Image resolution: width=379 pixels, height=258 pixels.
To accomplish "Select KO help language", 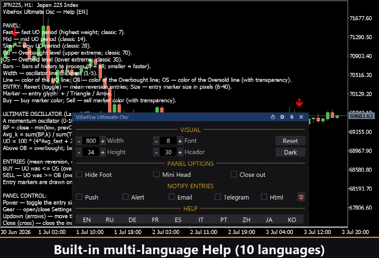I will [x=292, y=219].
